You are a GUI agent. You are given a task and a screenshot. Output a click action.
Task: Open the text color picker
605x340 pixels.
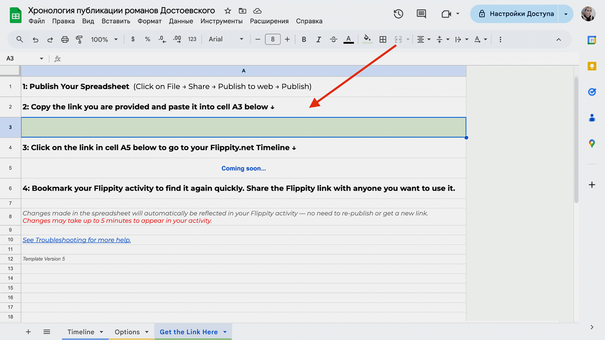coord(348,39)
